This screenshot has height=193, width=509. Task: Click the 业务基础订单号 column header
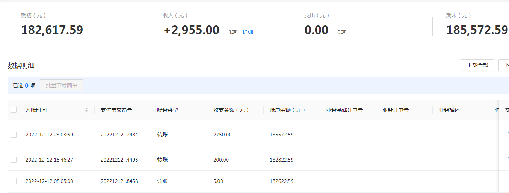coord(344,110)
